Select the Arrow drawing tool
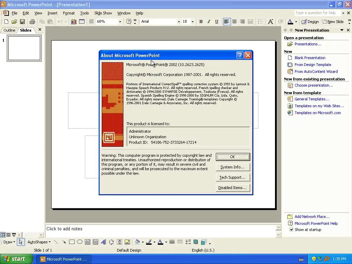352x264 pixels. (x=64, y=242)
